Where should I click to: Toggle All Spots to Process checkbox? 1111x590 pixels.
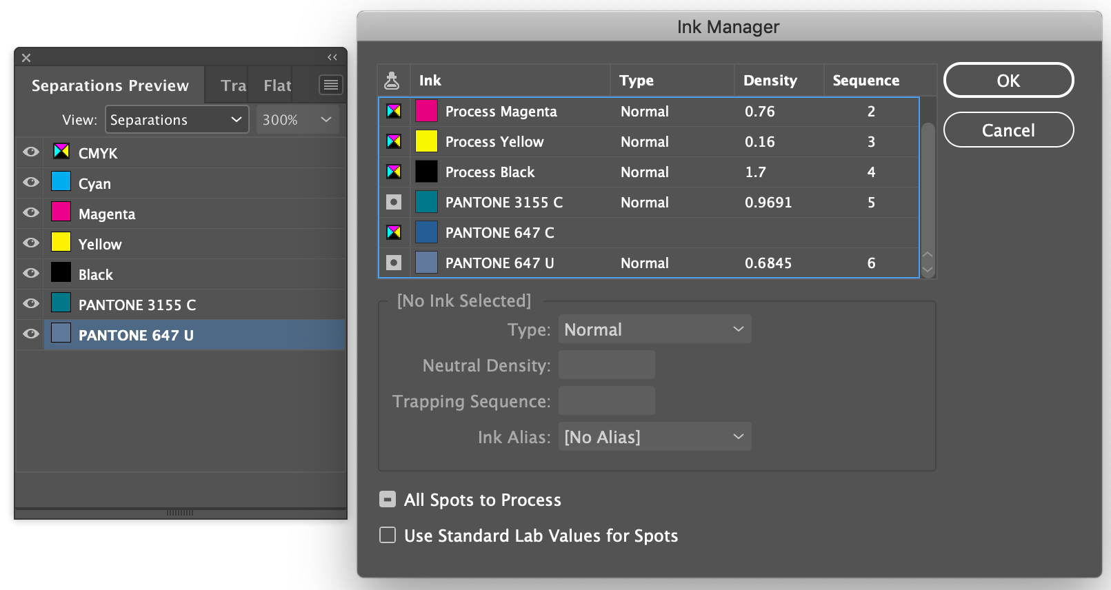tap(388, 499)
